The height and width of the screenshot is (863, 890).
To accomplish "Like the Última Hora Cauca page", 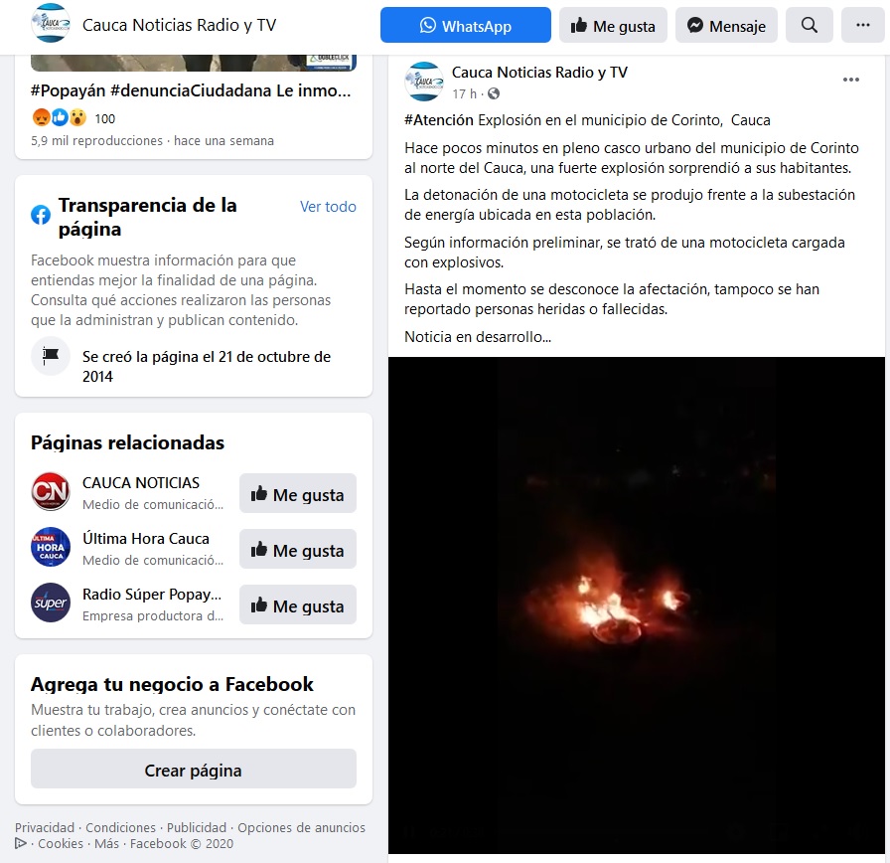I will [x=297, y=549].
